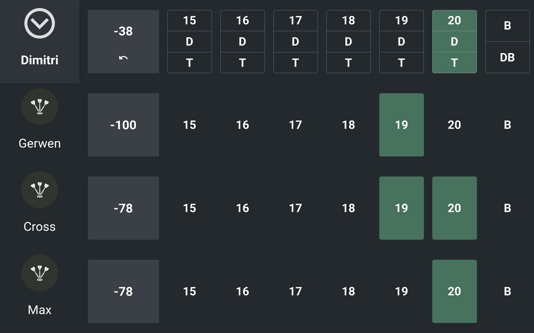Tap double 16 for Dimitri
The height and width of the screenshot is (333, 534).
(242, 41)
